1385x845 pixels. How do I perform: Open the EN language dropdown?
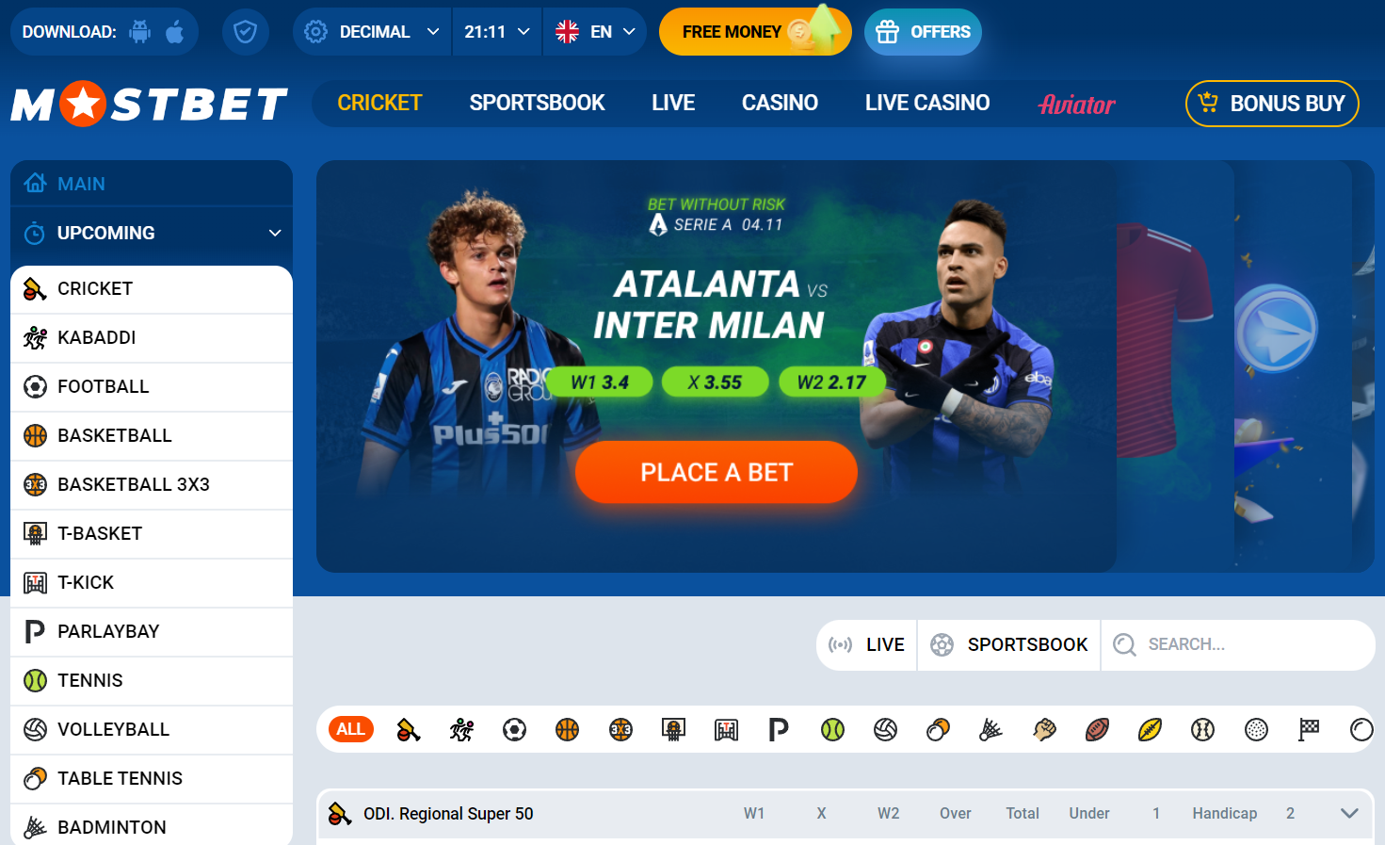pos(595,32)
